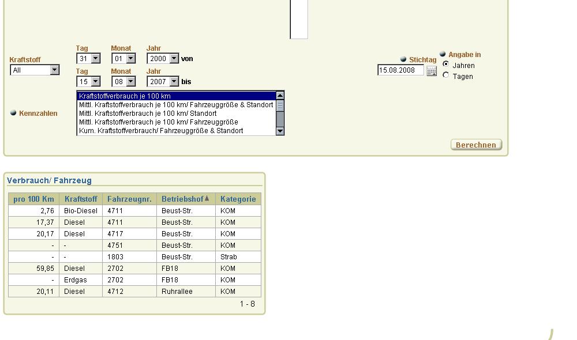Open the bis Monat dropdown showing 08

(123, 82)
